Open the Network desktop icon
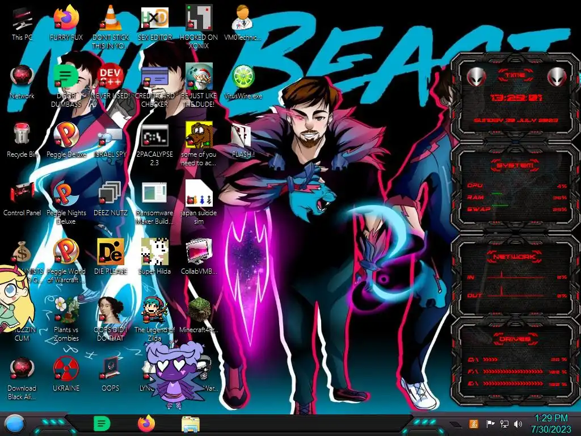The height and width of the screenshot is (436, 581). point(22,82)
